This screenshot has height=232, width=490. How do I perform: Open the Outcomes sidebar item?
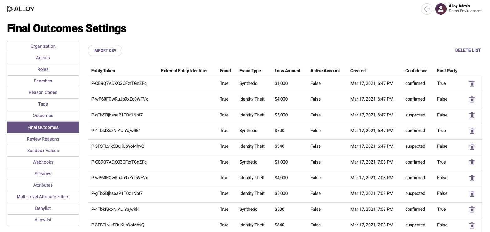pos(43,116)
